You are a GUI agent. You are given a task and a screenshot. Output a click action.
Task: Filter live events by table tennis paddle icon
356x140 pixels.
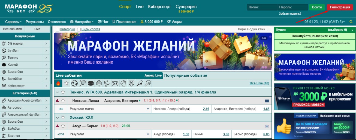tap(148, 83)
